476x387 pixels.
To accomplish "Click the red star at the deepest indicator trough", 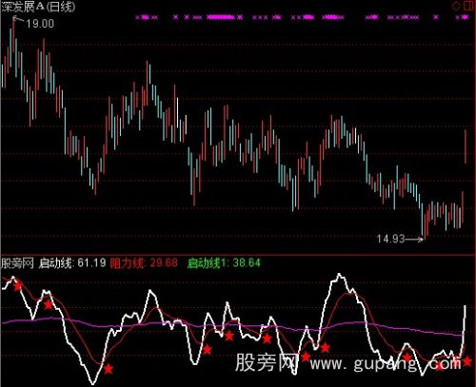I will [109, 369].
